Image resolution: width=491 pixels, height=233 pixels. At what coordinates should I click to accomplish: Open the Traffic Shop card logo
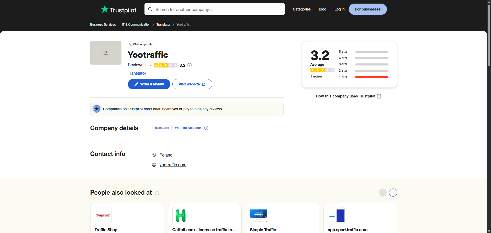tap(103, 216)
